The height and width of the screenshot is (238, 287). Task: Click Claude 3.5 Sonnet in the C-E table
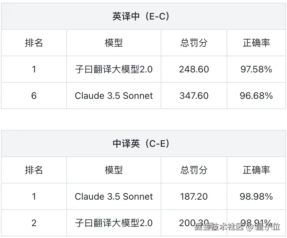114,197
